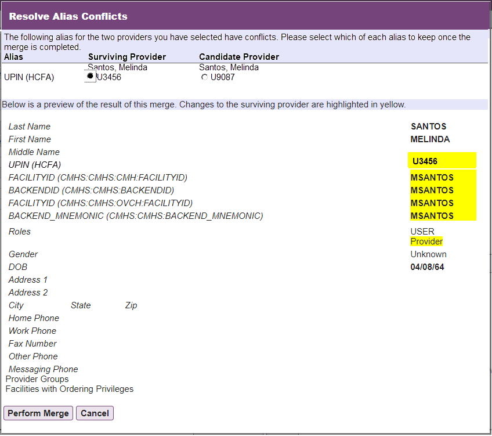Click the DOB field label
This screenshot has height=436, width=492.
click(18, 267)
